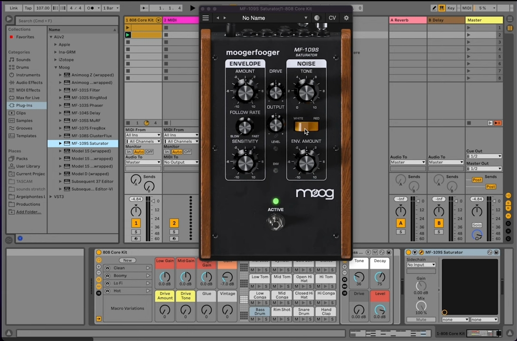Expand the Apple plugin folder
517x341 pixels.
pos(55,44)
